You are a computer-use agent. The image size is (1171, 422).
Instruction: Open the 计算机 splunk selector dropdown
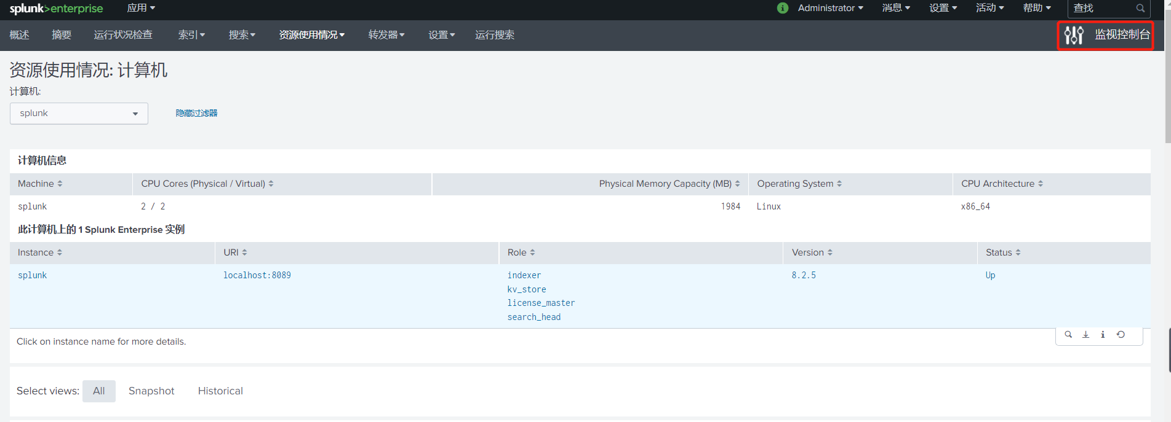pos(79,114)
